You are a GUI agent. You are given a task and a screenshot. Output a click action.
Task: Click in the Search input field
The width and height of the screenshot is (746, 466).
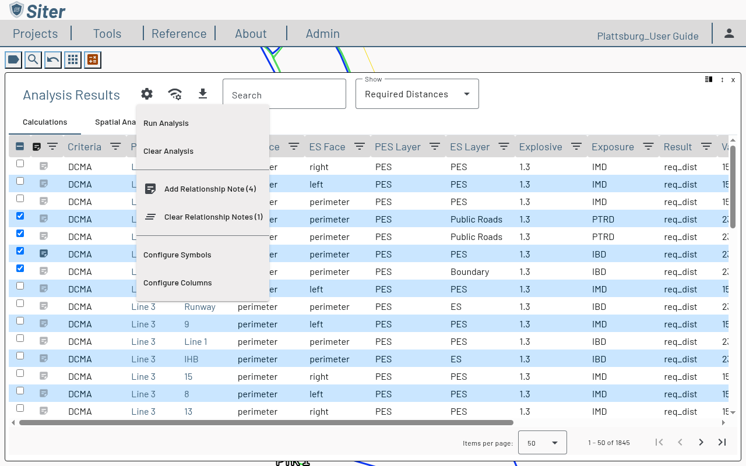tap(284, 94)
